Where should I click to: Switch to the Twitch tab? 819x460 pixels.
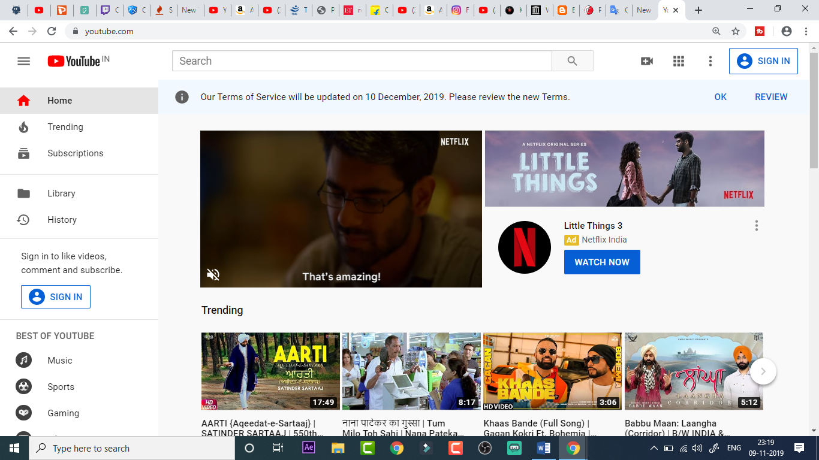[x=109, y=10]
